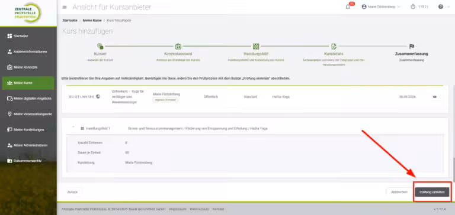The image size is (455, 215).
Task: Click the Kursleitung value Marie Fürstenberg
Action: pos(139,162)
